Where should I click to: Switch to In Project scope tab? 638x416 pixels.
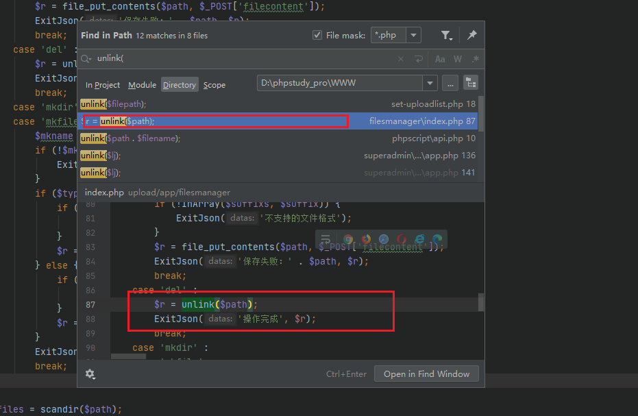coord(103,85)
